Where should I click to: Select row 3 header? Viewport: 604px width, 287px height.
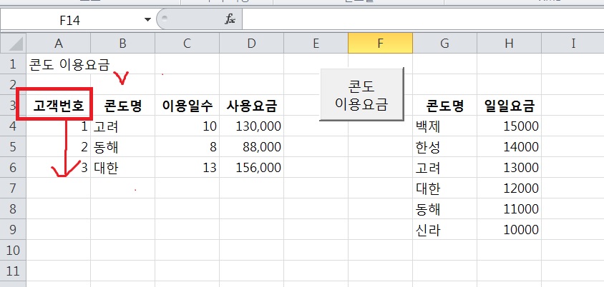click(x=13, y=106)
